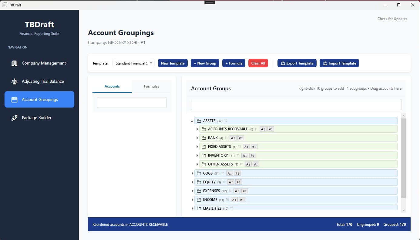This screenshot has width=420, height=240.
Task: Click the New Template button
Action: point(173,63)
